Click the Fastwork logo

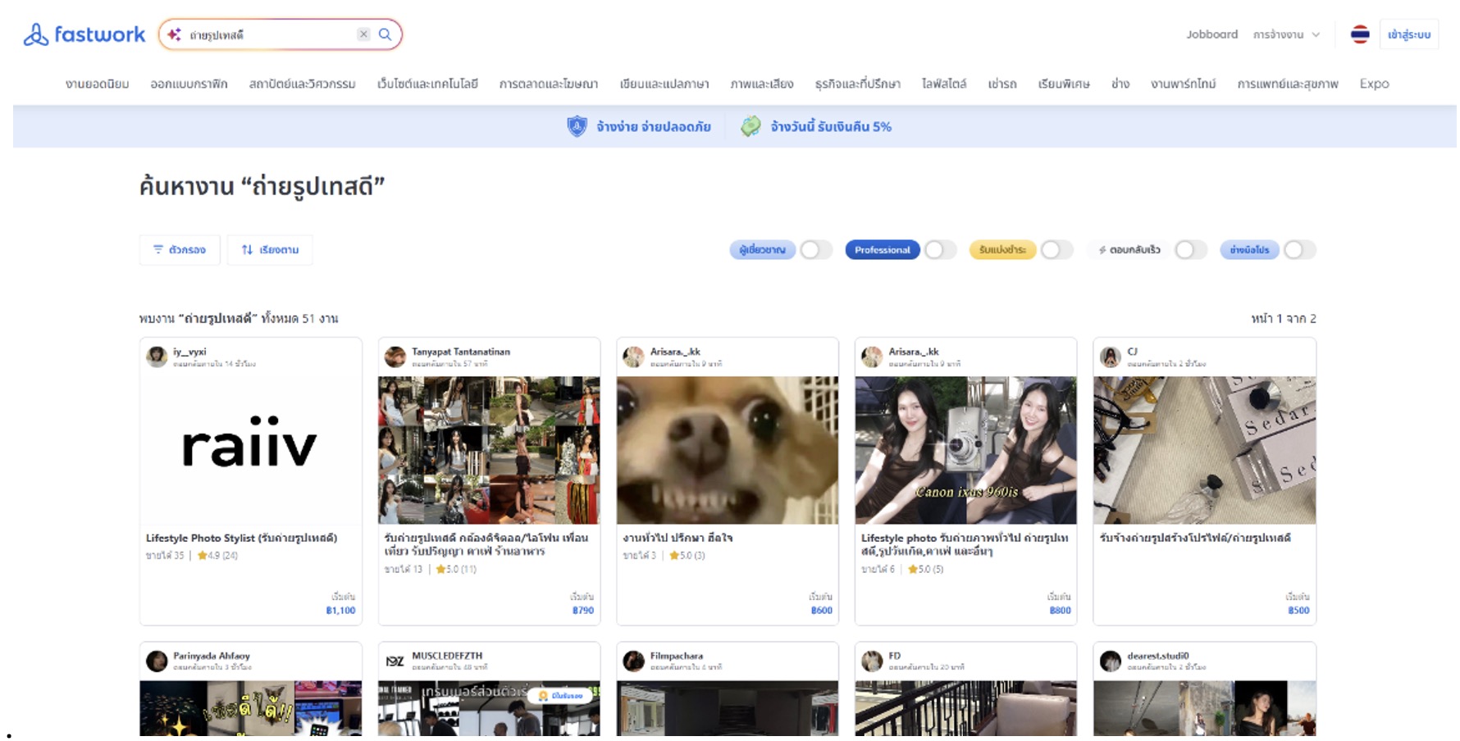[x=84, y=34]
